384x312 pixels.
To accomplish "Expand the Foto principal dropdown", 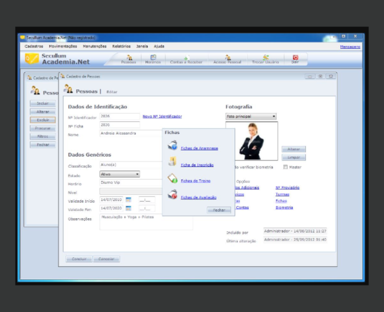I will [251, 117].
